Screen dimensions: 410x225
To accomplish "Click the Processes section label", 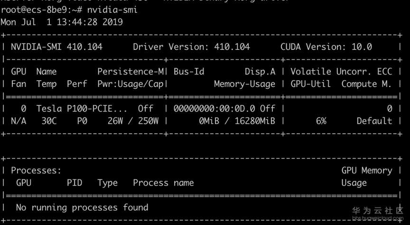I will pyautogui.click(x=36, y=170).
